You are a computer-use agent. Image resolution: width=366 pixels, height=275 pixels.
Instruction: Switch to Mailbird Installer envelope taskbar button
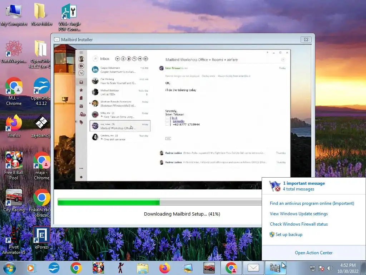click(x=253, y=268)
